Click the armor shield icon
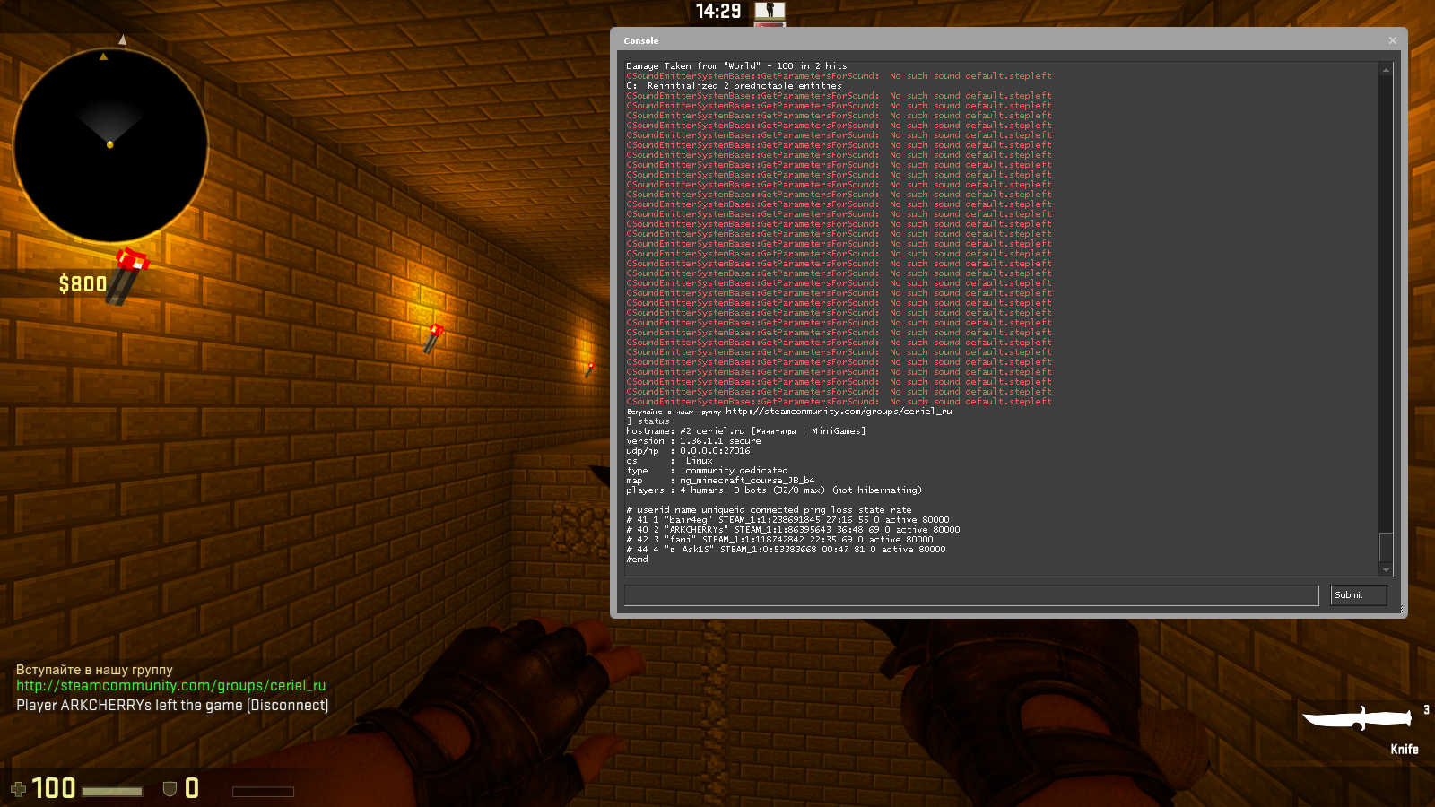The width and height of the screenshot is (1435, 807). (169, 789)
